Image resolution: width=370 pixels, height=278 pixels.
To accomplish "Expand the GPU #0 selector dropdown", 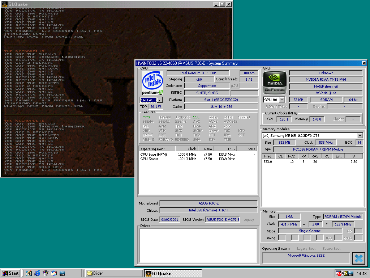I will 282,100.
